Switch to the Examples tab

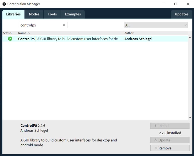pos(73,14)
